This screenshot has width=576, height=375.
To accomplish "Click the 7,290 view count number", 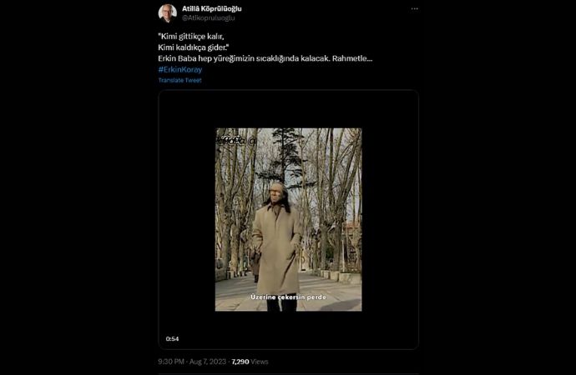I will tap(240, 362).
